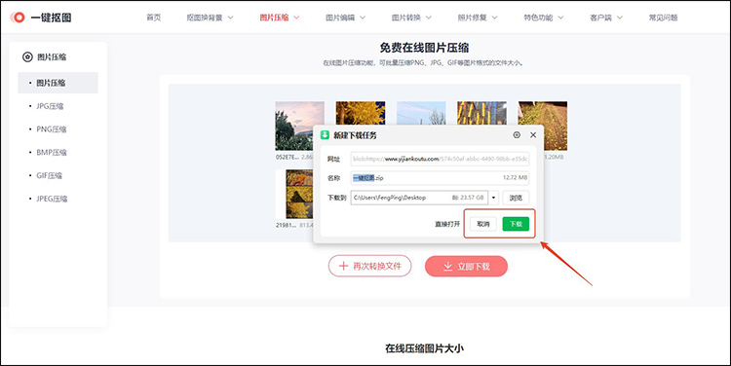Select GIF压缩 in the sidebar
The width and height of the screenshot is (731, 366).
[49, 175]
